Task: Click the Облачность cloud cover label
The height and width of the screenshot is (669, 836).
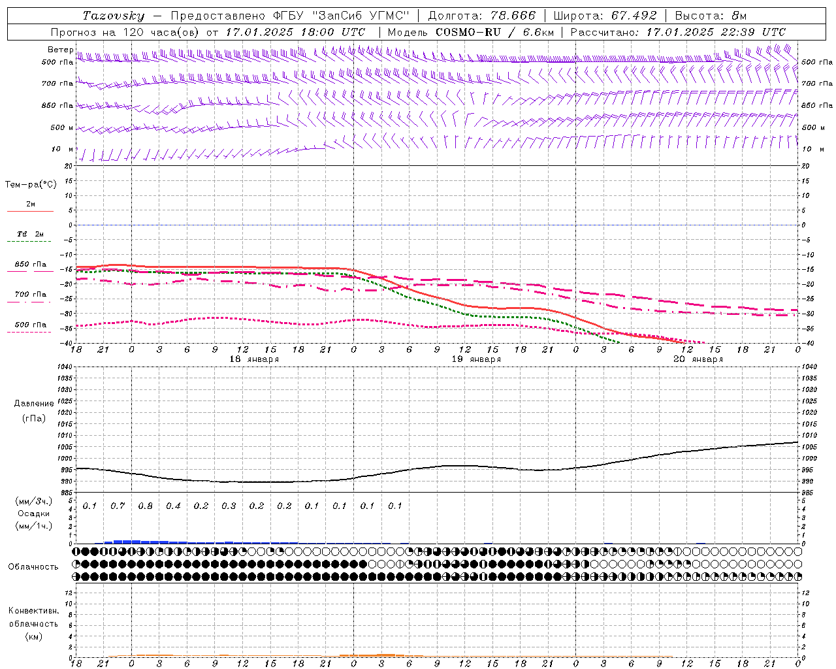Action: [x=33, y=567]
